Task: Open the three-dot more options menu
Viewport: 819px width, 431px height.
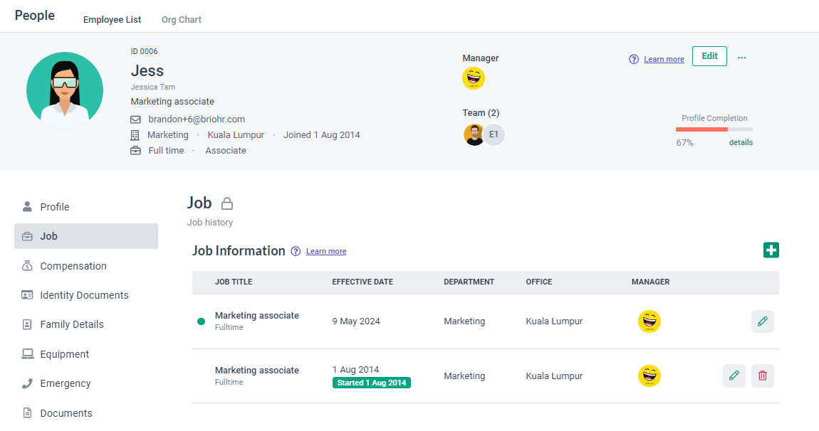Action: tap(741, 56)
